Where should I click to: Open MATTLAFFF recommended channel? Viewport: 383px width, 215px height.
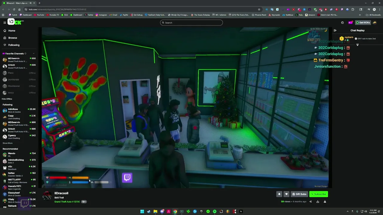(x=19, y=181)
